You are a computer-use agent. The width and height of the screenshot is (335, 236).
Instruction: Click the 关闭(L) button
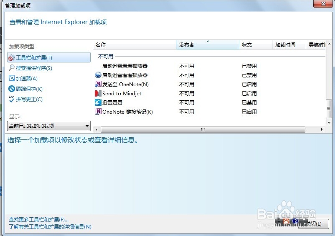(x=313, y=224)
